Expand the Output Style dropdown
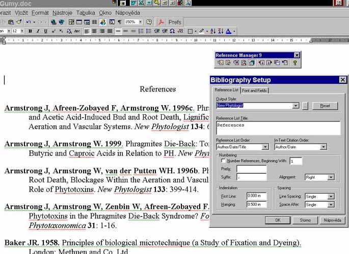Screen dimensions: 349x254 click(296, 106)
